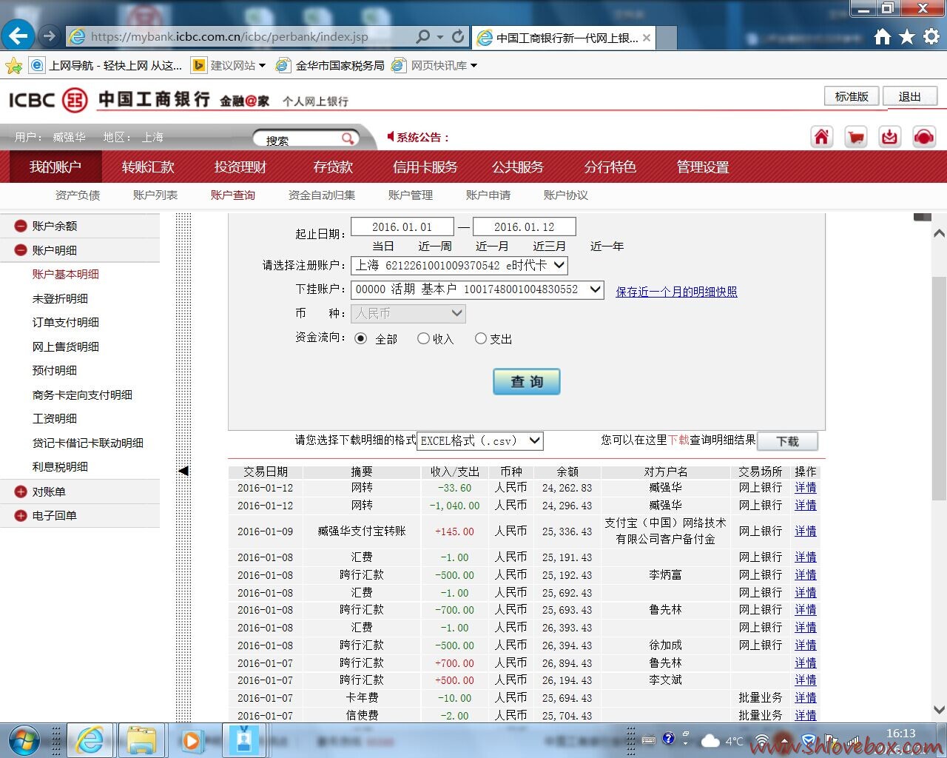The width and height of the screenshot is (947, 758).
Task: Click the page vertical scrollbar up arrow
Action: pyautogui.click(x=939, y=233)
